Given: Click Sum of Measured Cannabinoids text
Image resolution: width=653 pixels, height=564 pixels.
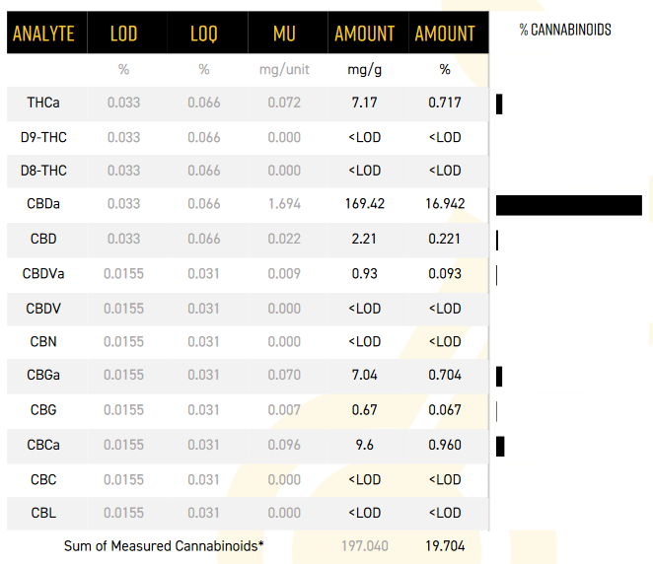Looking at the screenshot, I should coord(164,545).
